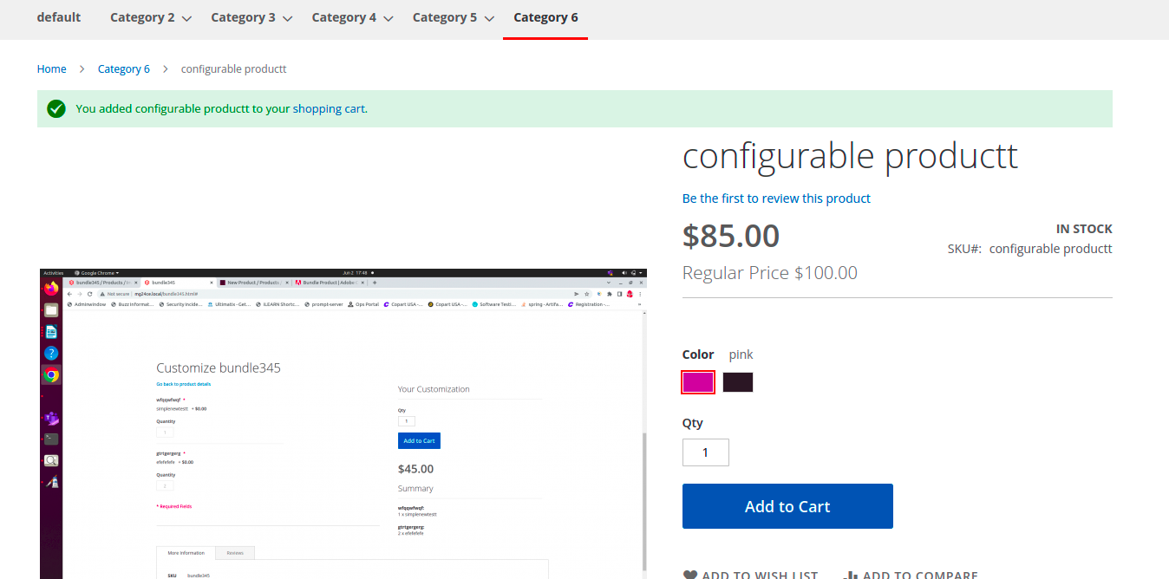The height and width of the screenshot is (579, 1169).
Task: Click the bookmark star in Chrome's address bar
Action: [586, 294]
